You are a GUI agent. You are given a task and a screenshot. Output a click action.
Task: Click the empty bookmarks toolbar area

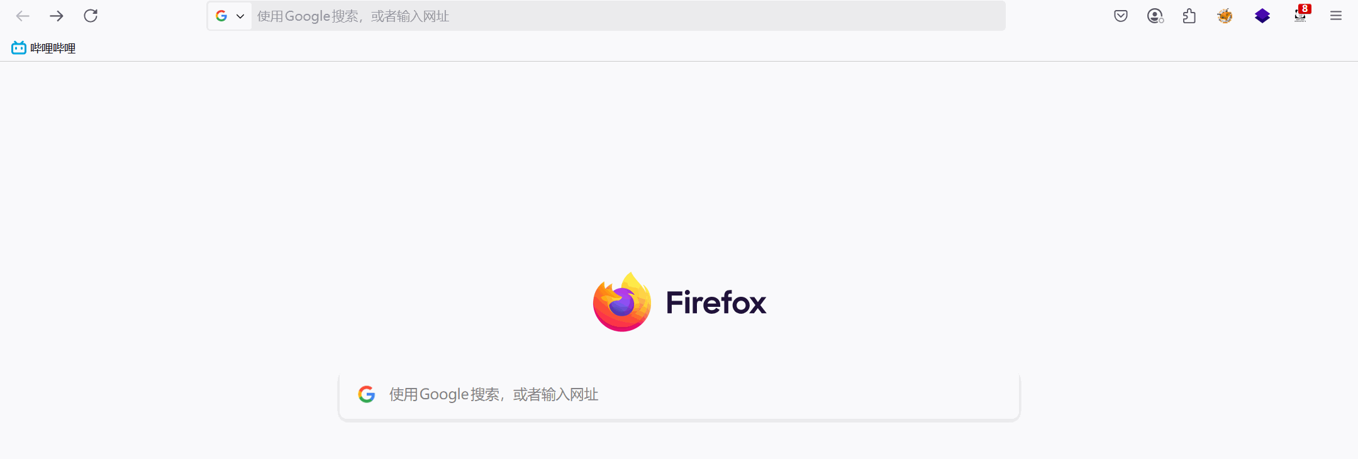pyautogui.click(x=717, y=48)
